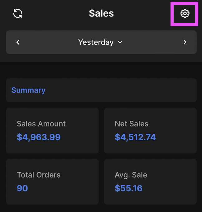Select the Avg. Sale label text
The image size is (202, 212).
131,175
